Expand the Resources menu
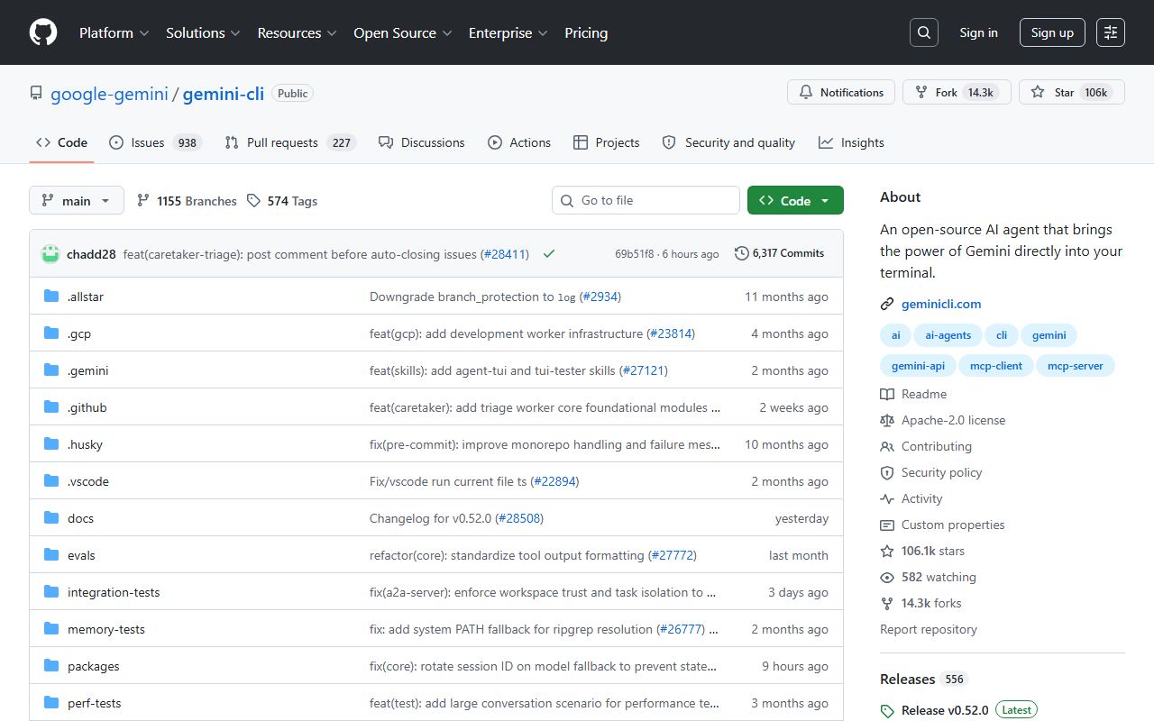This screenshot has width=1154, height=721. (297, 32)
